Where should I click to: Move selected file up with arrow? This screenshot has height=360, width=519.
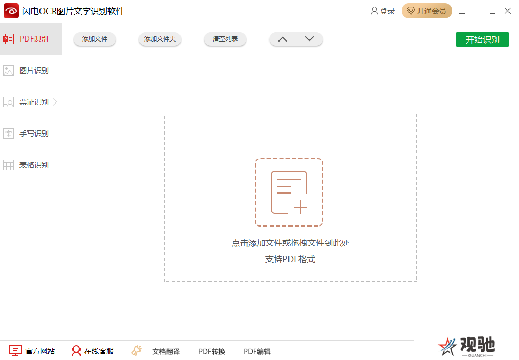283,39
